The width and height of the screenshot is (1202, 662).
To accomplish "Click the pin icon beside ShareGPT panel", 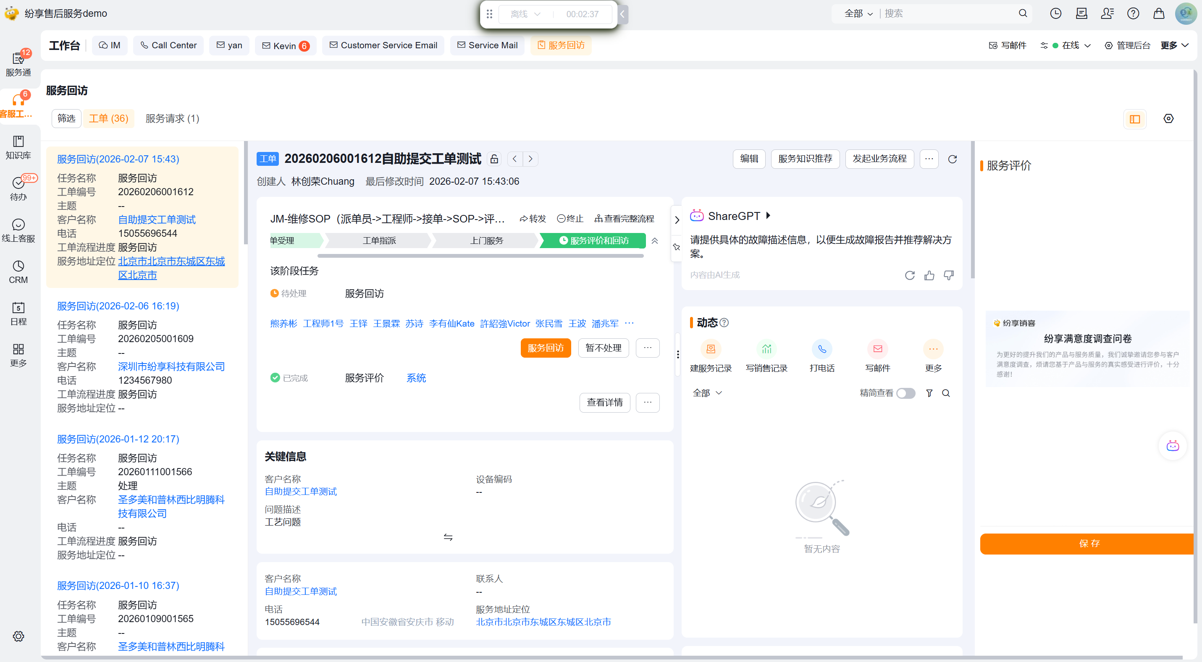I will (x=677, y=247).
